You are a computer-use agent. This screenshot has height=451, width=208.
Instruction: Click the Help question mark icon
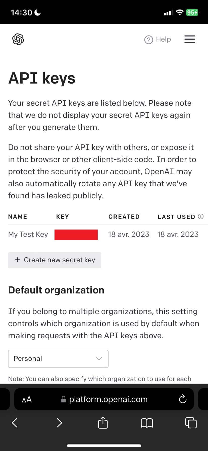coord(148,40)
